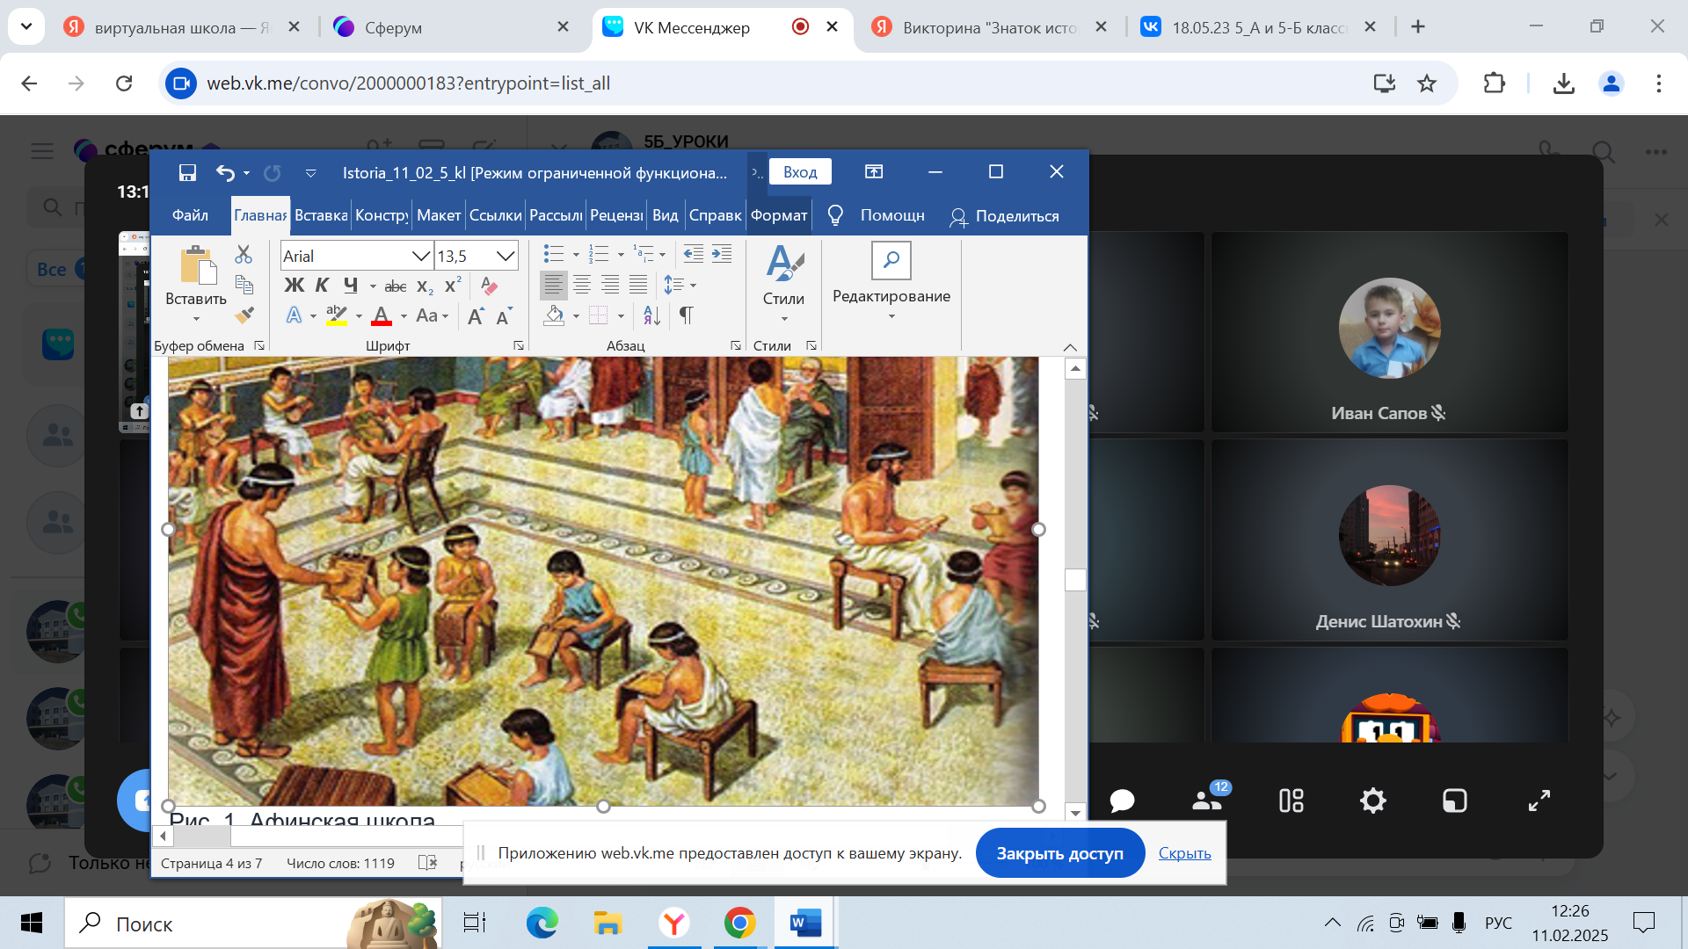Expand the call to full screen
The image size is (1688, 949).
[1539, 800]
